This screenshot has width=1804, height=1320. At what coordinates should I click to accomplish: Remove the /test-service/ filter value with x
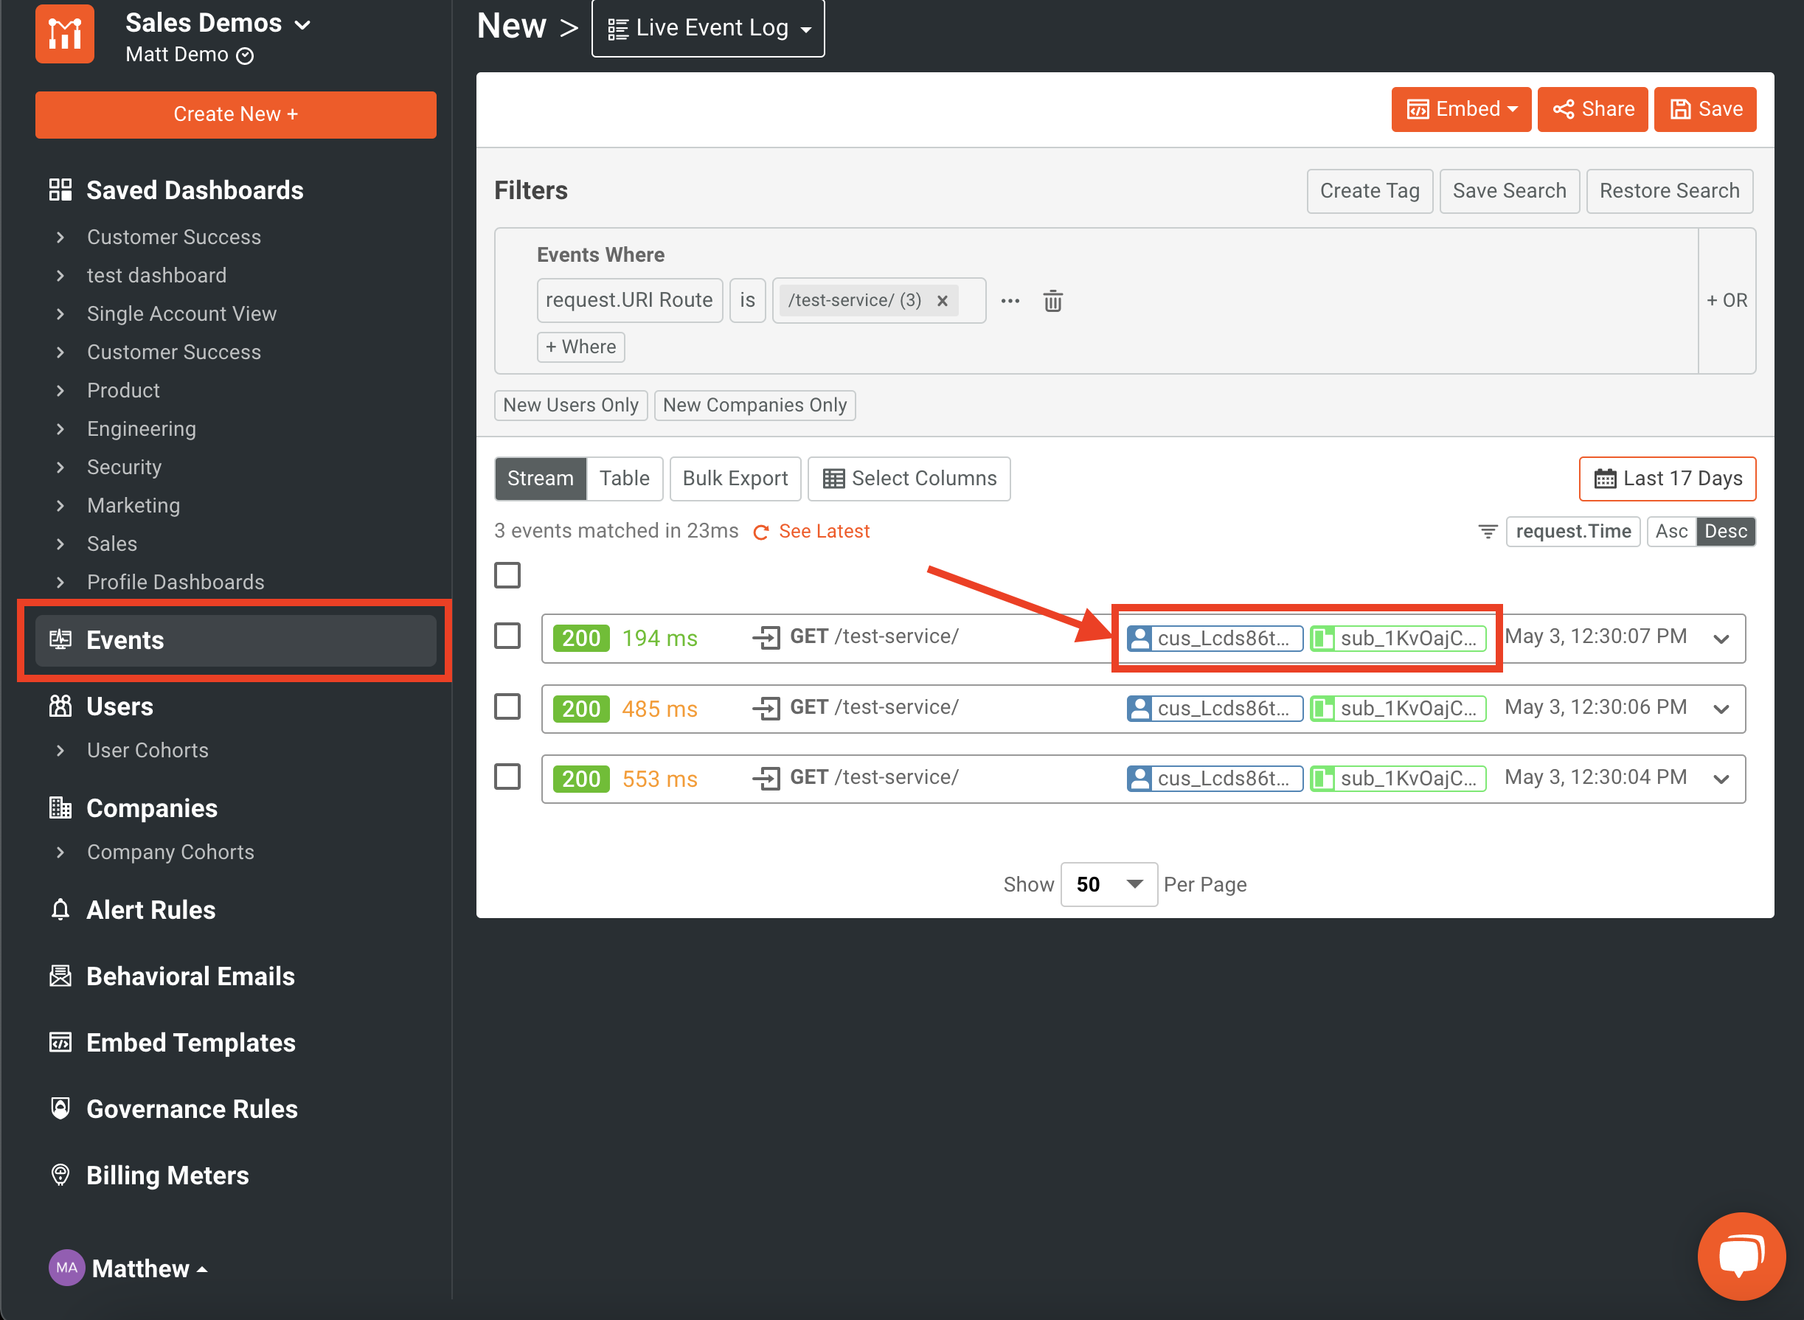[942, 300]
